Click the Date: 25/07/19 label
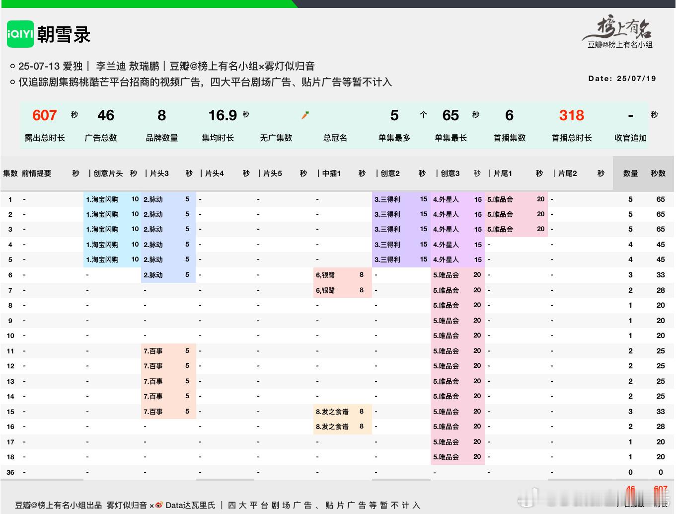 [622, 79]
